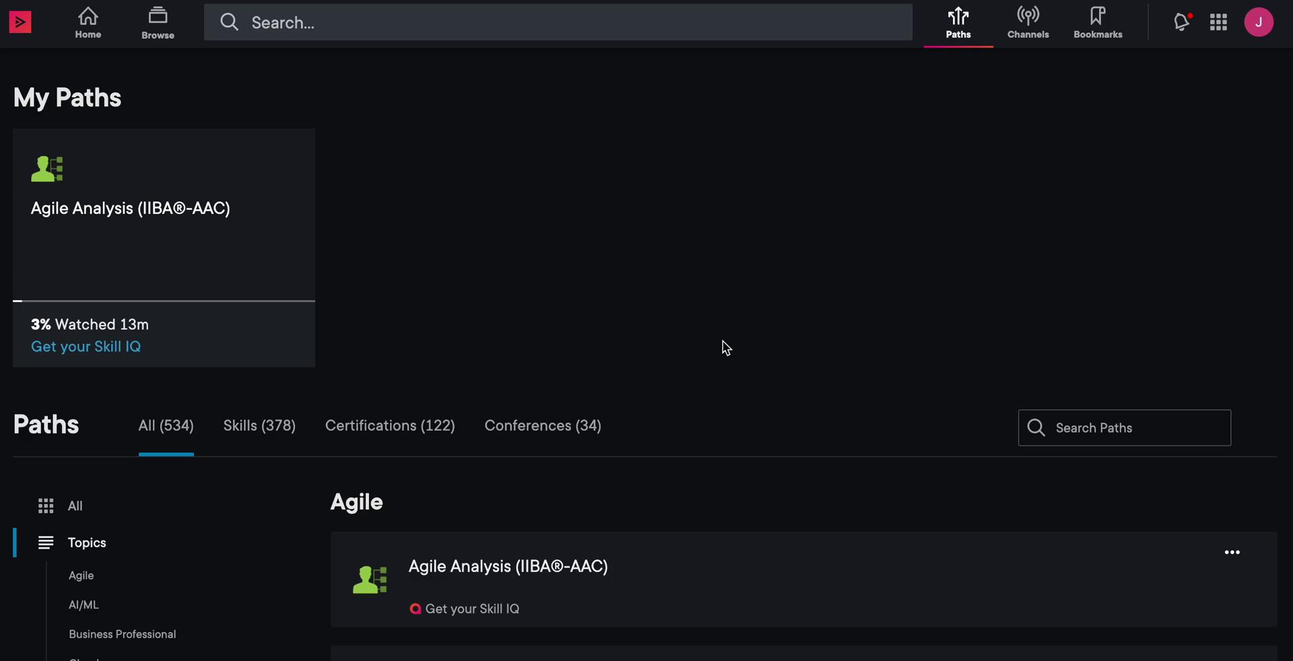Click Get your Skill IQ link in My Paths card

[86, 347]
